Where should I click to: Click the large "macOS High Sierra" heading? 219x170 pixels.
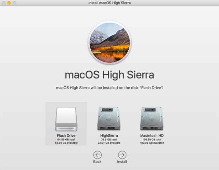coord(109,75)
